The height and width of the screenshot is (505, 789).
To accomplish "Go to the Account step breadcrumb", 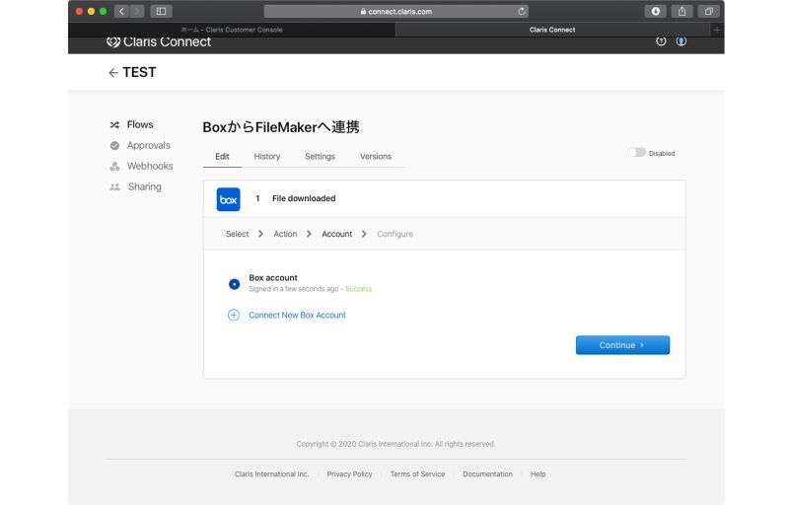I will coord(336,234).
